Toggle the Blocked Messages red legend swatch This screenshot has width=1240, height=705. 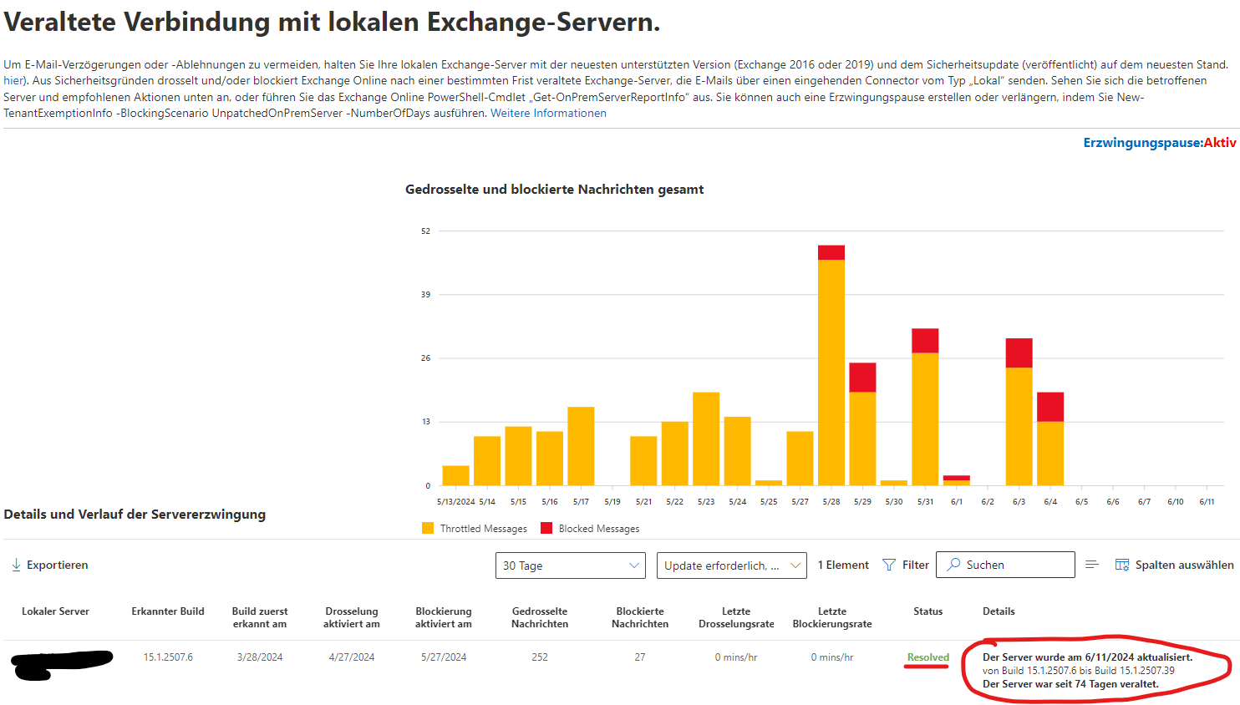(x=546, y=528)
